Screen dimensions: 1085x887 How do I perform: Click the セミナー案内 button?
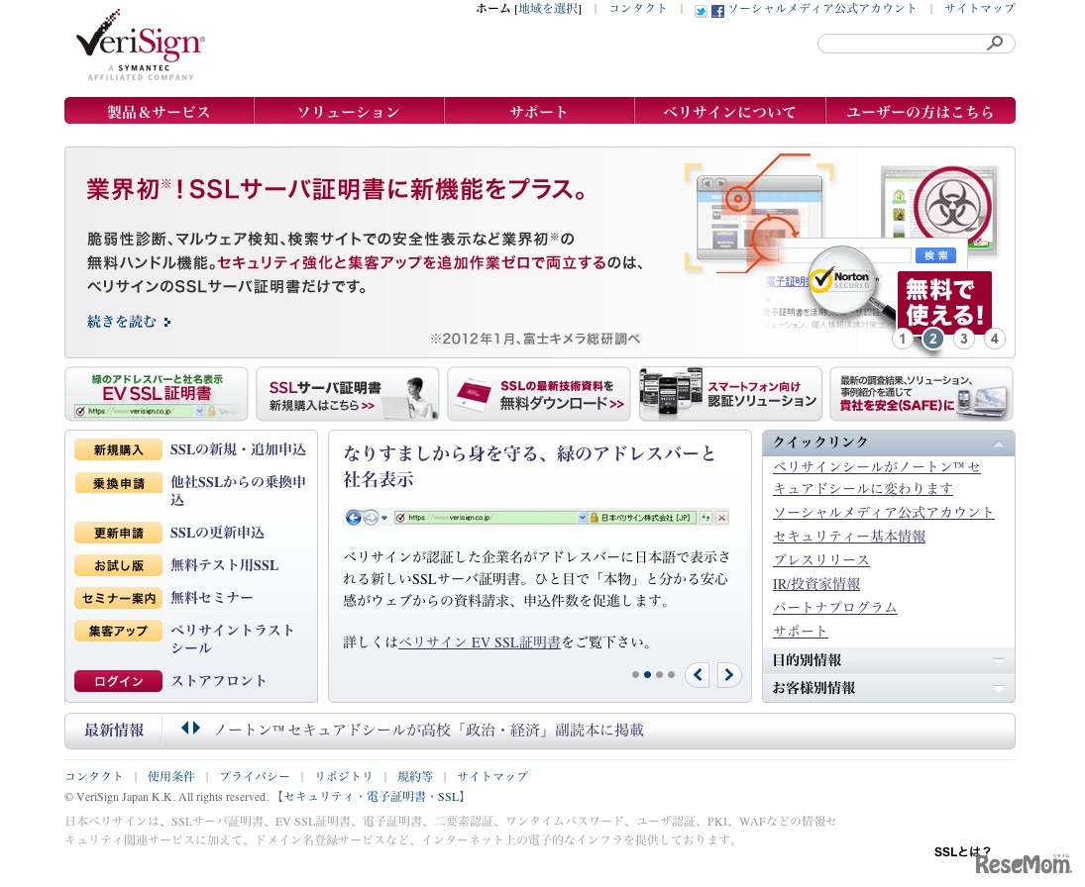tap(118, 598)
